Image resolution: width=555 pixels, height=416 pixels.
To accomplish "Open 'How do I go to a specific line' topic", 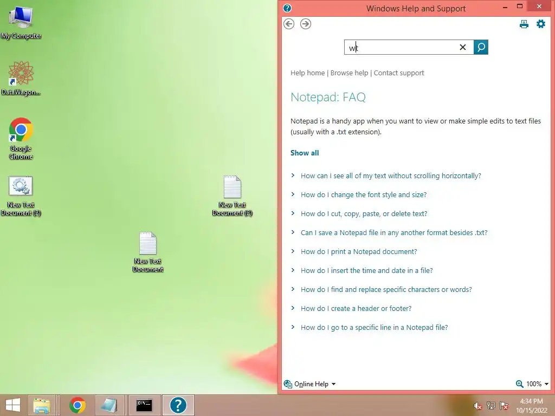I will coord(374,328).
